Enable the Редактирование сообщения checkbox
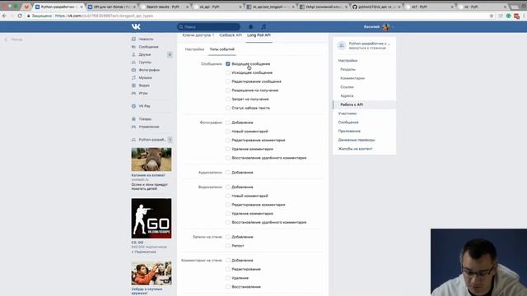 click(x=228, y=81)
